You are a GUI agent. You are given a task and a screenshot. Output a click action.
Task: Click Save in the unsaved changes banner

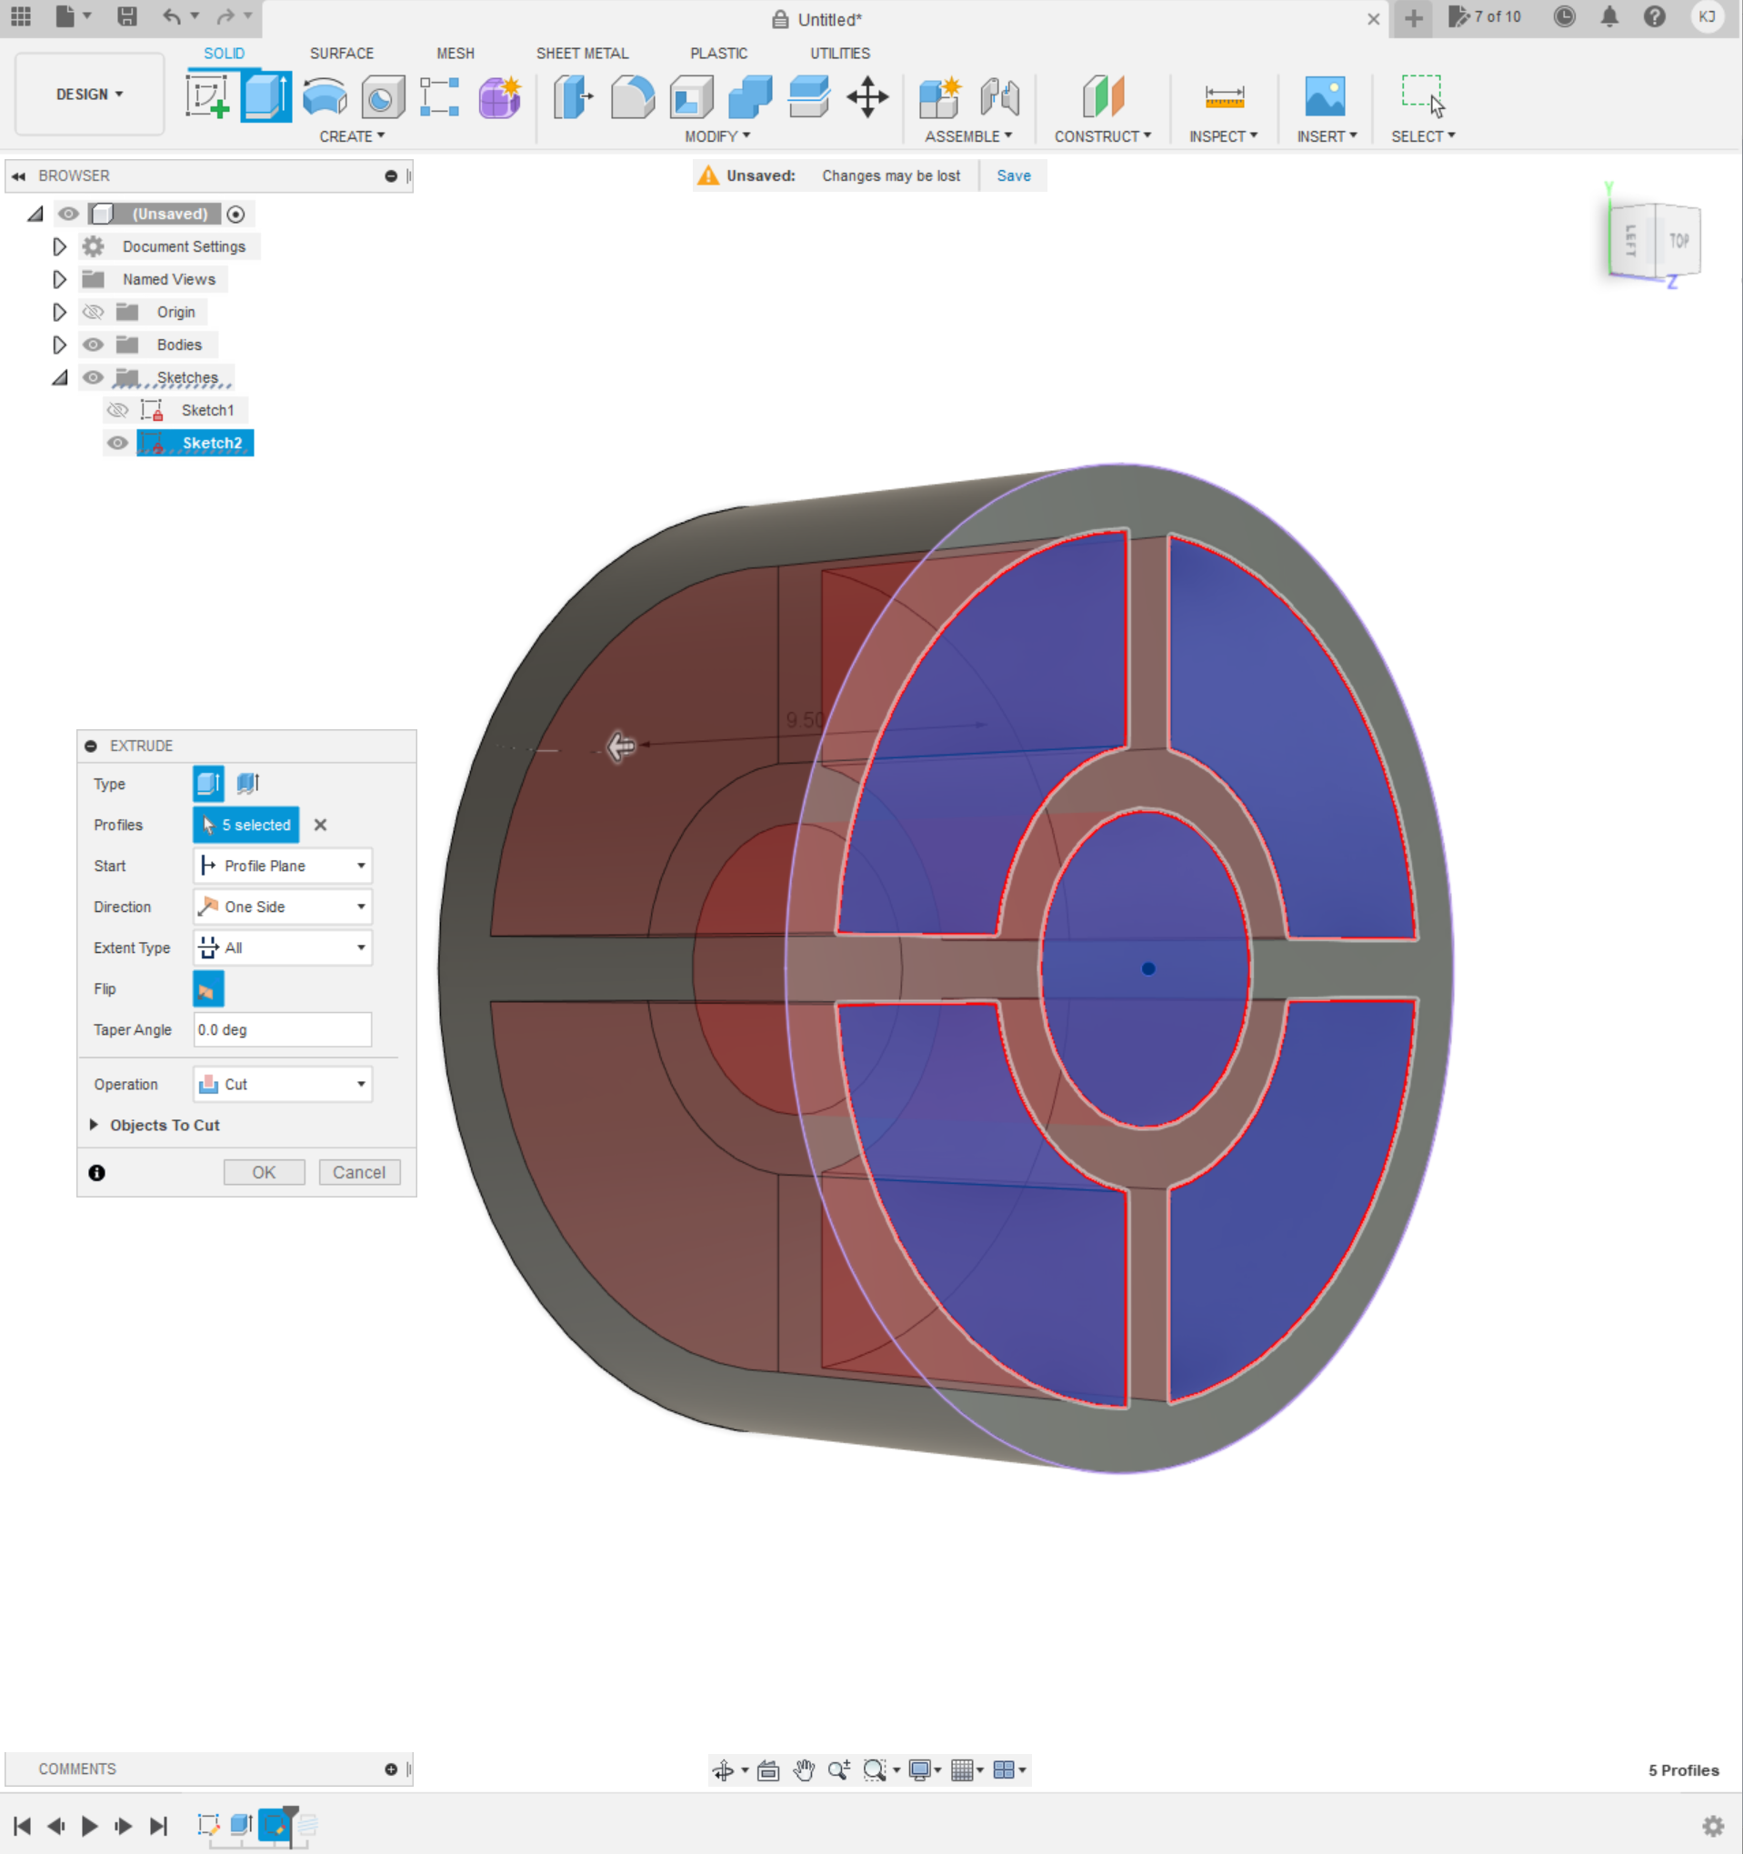[x=1013, y=175]
